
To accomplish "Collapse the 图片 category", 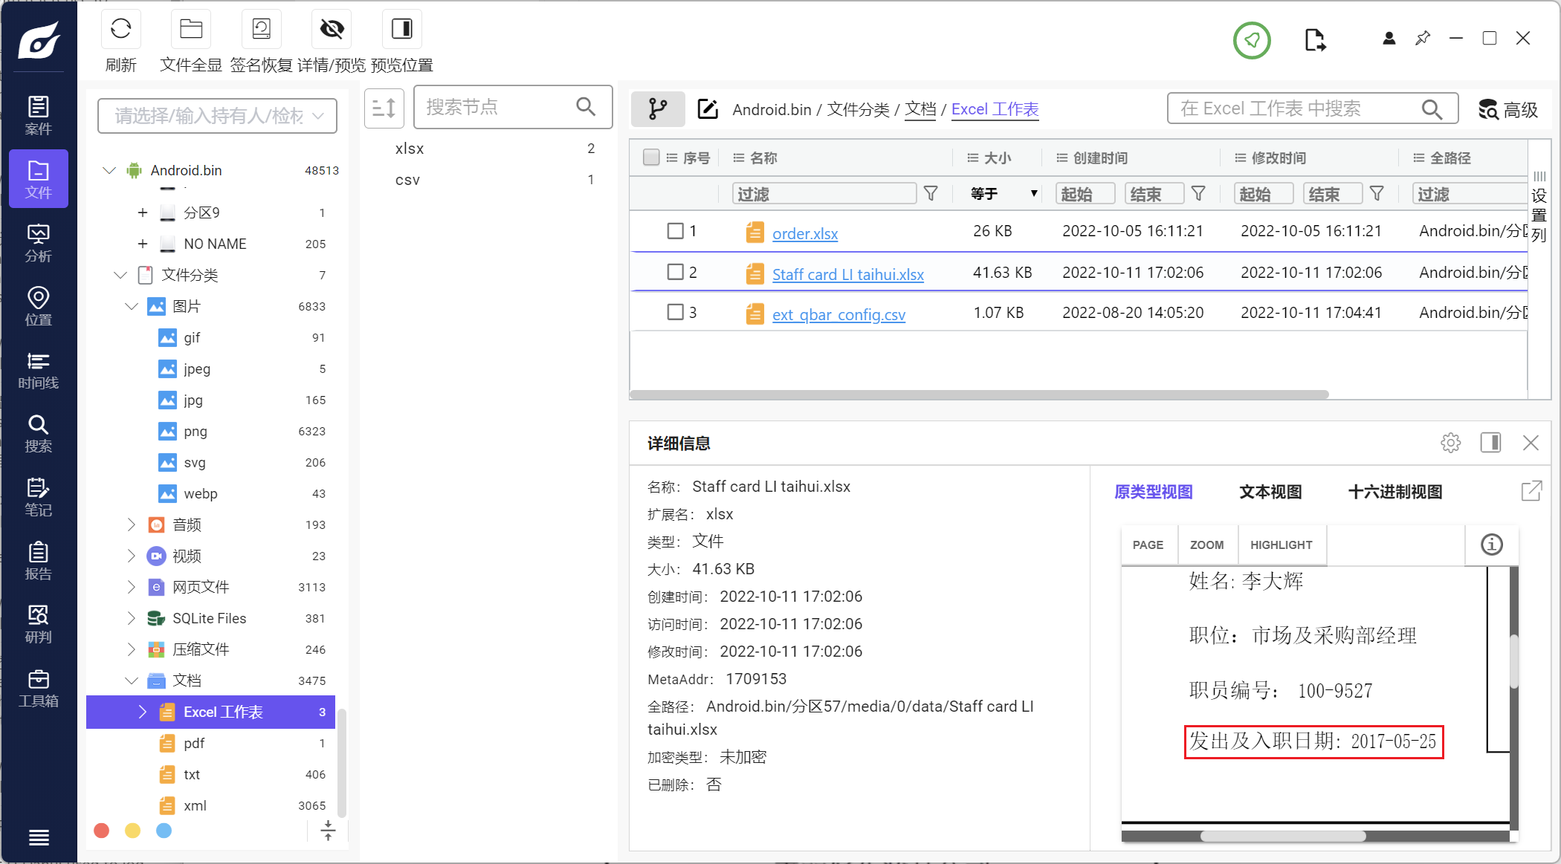I will tap(132, 306).
